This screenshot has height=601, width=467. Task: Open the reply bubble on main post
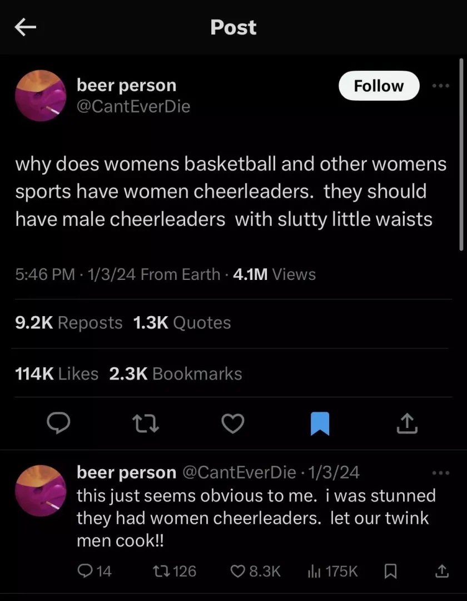click(58, 423)
